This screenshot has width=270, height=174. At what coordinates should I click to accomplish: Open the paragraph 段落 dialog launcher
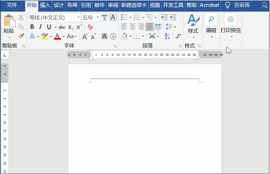(180, 46)
